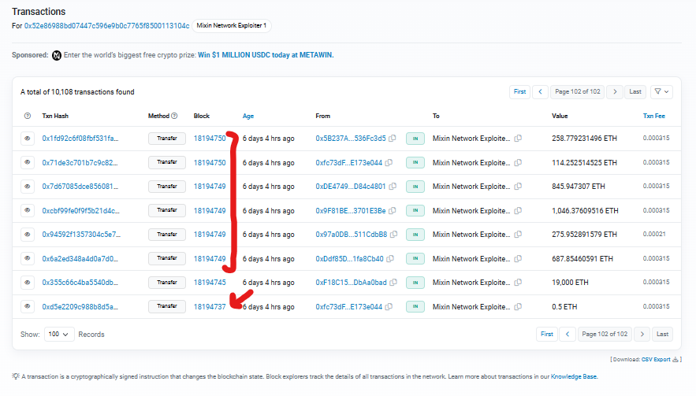Copy the To address in the 845.947307 ETH row
Image resolution: width=696 pixels, height=396 pixels.
pyautogui.click(x=518, y=187)
